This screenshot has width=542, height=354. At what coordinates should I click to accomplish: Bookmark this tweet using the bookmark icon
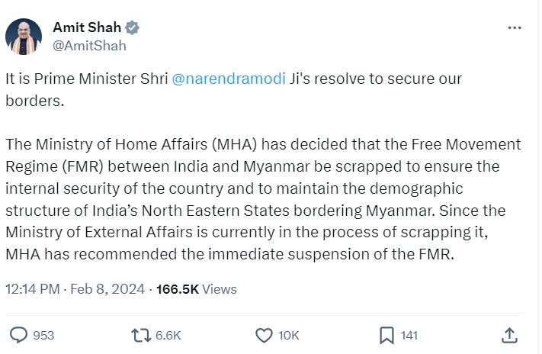point(386,335)
